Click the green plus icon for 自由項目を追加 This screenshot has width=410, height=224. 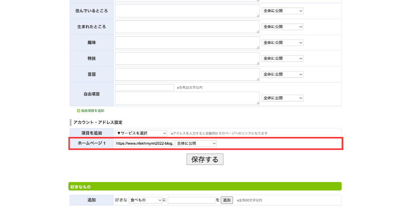click(78, 111)
